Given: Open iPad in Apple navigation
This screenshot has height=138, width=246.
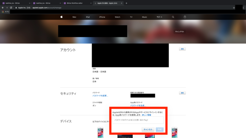Looking at the screenshot, I should pos(88,17).
